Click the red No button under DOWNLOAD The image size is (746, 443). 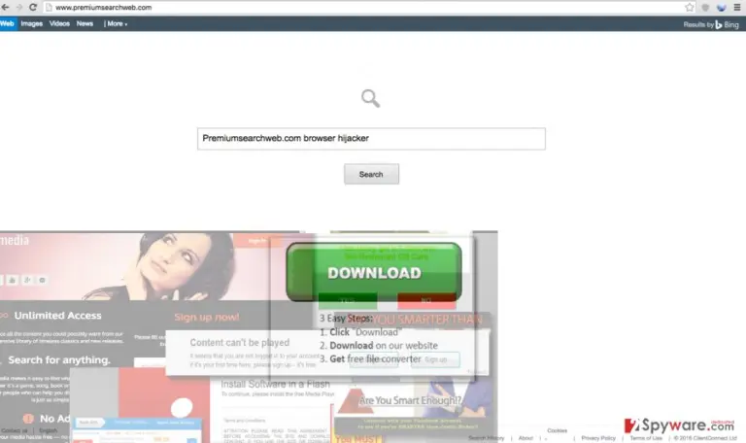coord(426,300)
